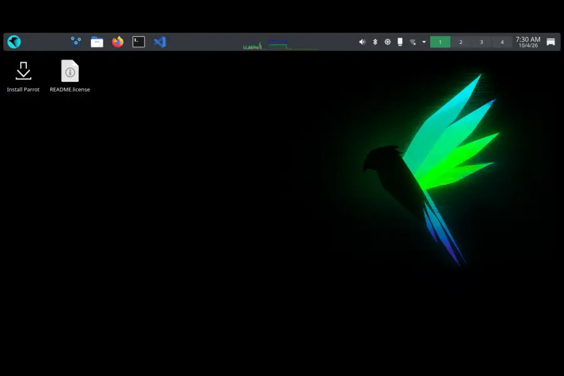This screenshot has width=564, height=376.
Task: Select the README.license file icon
Action: [x=70, y=76]
